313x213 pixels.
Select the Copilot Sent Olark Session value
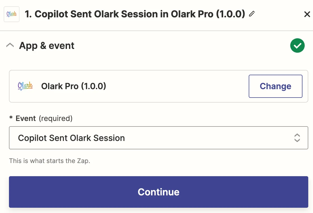pyautogui.click(x=71, y=138)
